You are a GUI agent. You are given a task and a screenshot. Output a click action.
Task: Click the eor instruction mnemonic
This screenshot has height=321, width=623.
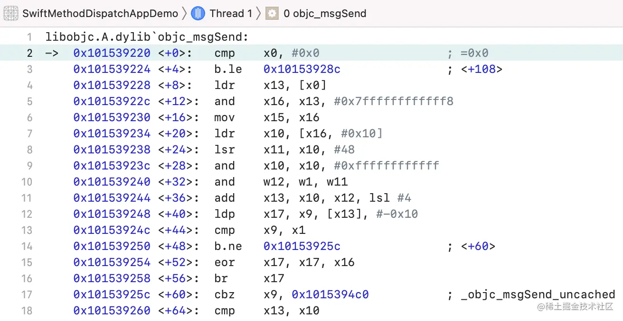225,262
